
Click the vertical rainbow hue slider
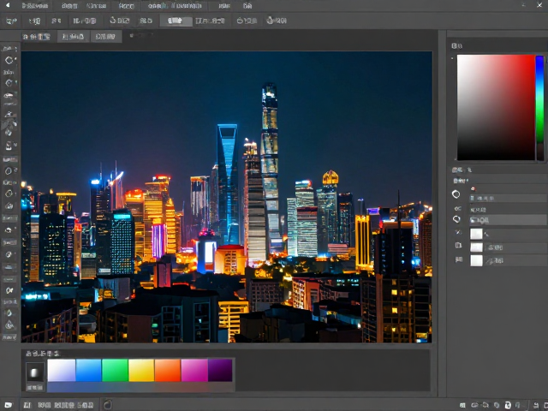(540, 107)
